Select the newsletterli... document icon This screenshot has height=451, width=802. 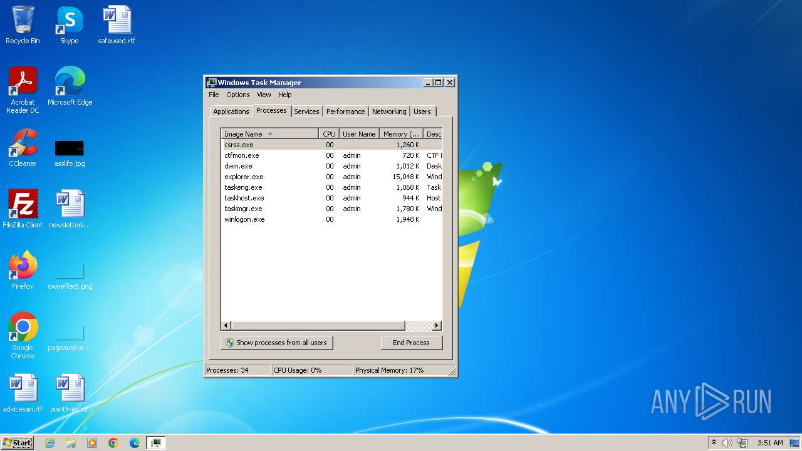click(70, 209)
